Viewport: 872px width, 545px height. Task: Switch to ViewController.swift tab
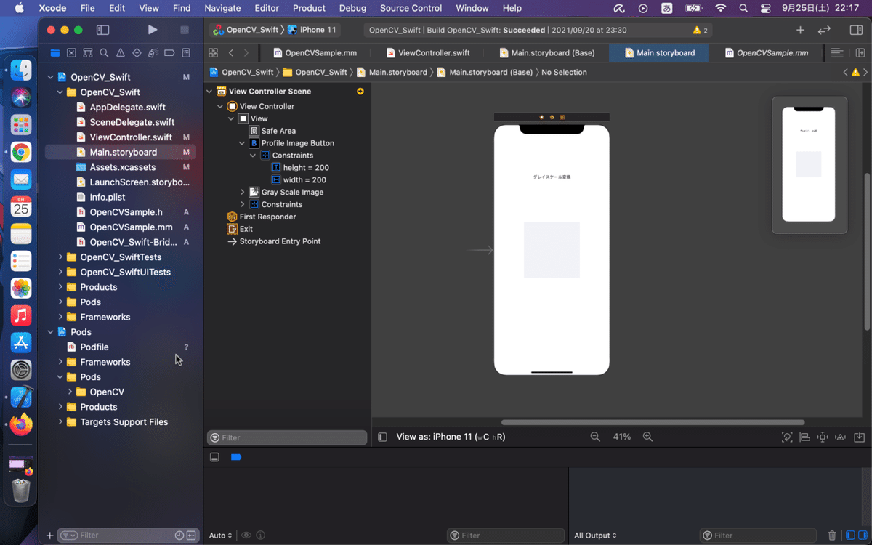point(428,53)
